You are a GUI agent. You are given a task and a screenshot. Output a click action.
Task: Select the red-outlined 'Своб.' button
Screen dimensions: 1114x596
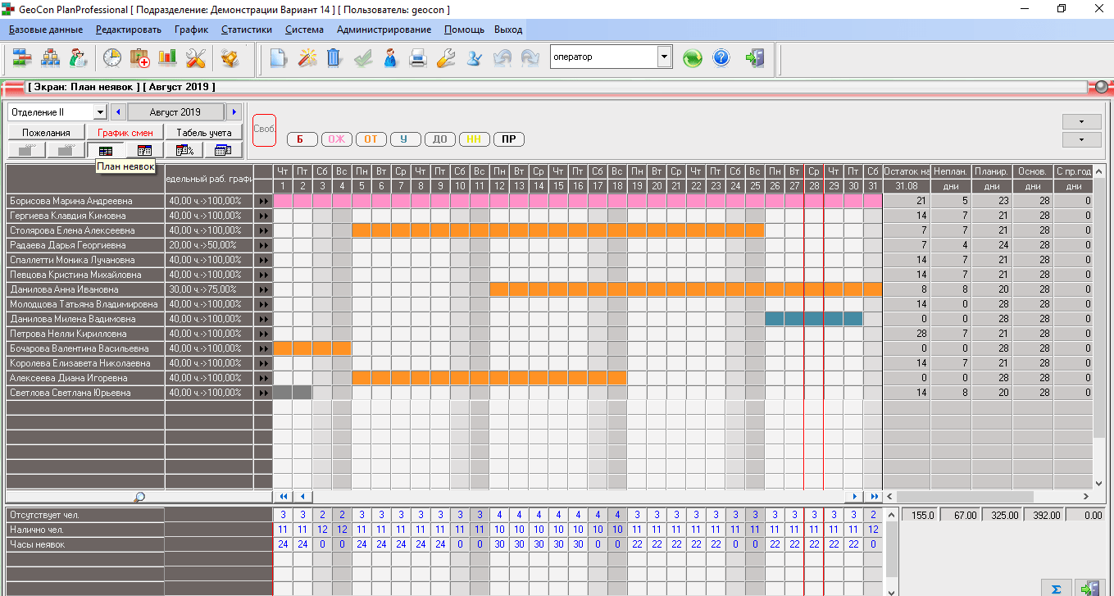tap(264, 130)
